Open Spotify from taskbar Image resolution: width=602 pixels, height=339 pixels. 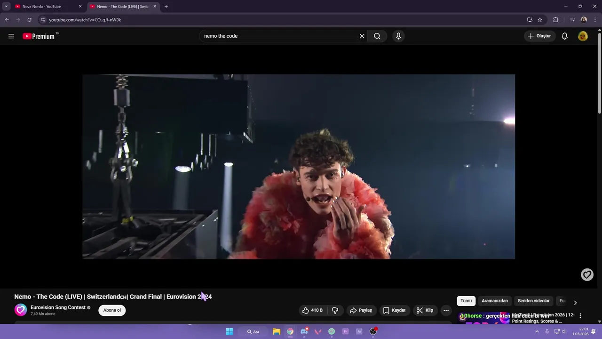tap(332, 331)
